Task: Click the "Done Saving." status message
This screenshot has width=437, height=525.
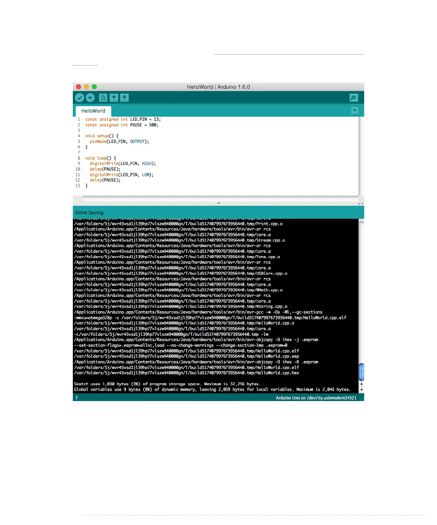Action: (90, 213)
